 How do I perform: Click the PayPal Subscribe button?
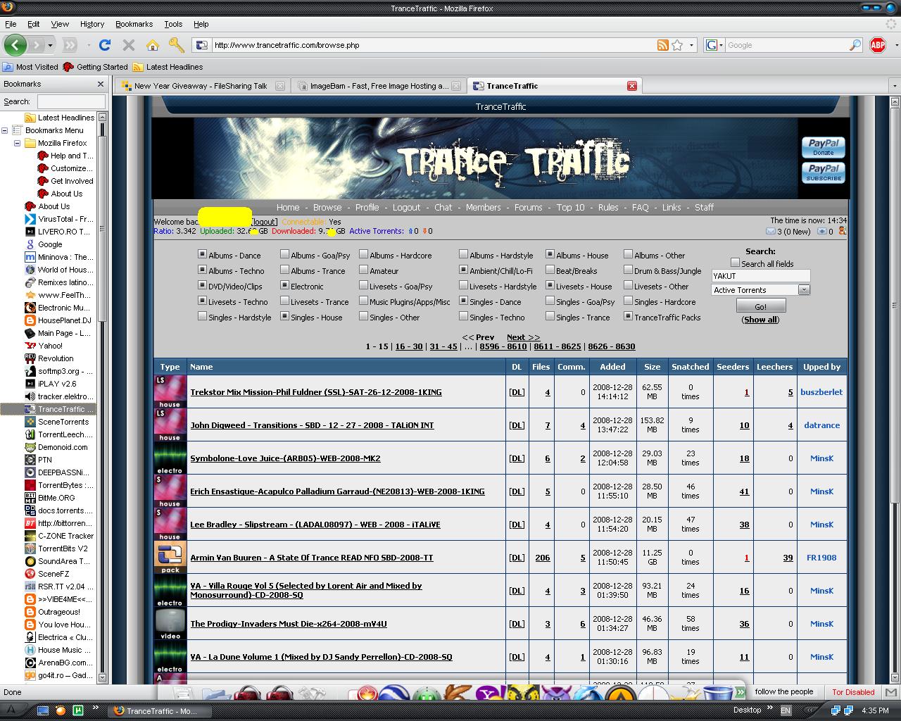pos(823,173)
